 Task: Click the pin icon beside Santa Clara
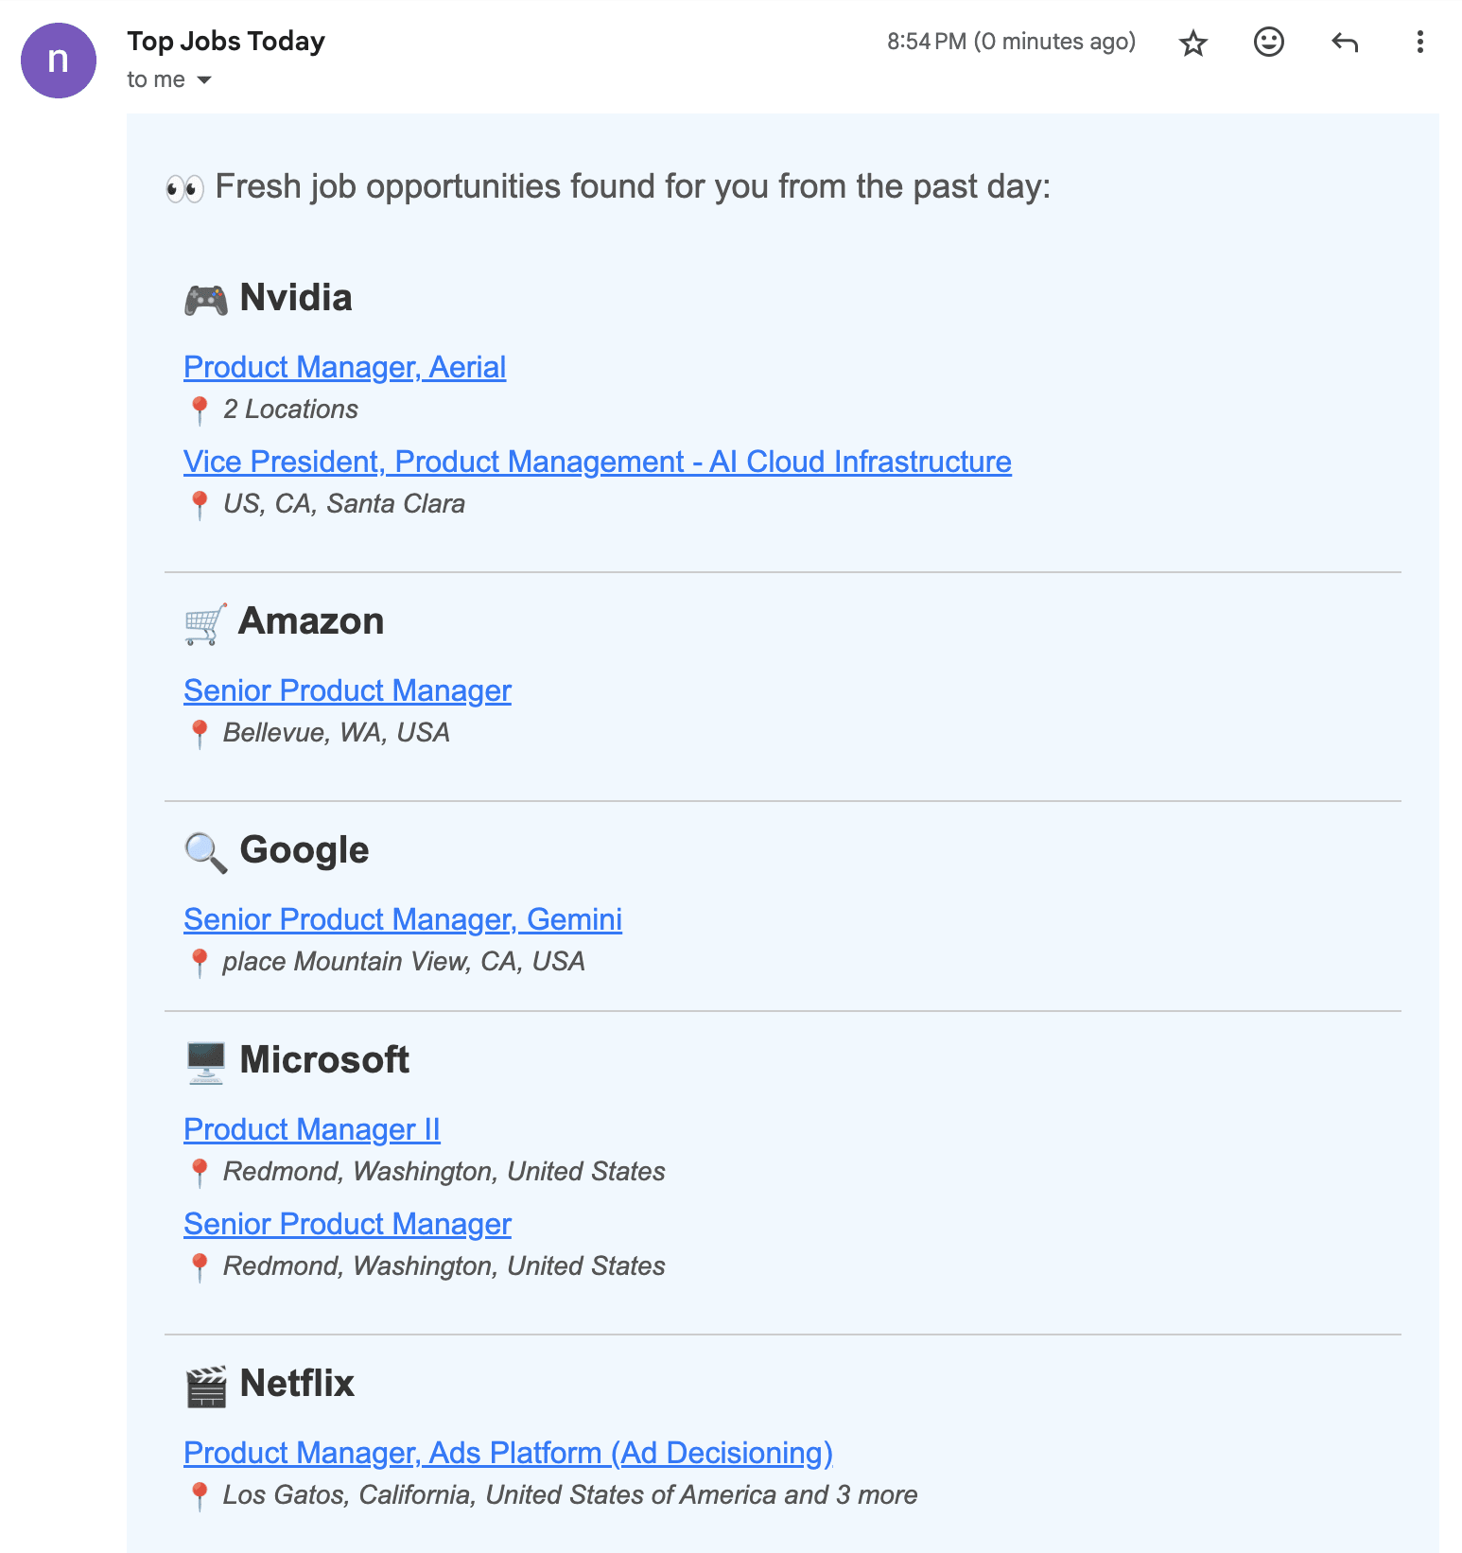(x=199, y=505)
